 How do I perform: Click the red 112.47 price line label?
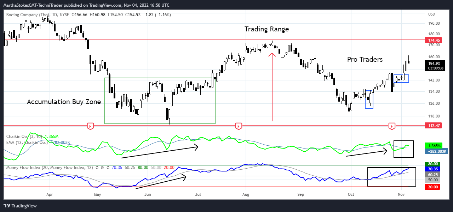434,126
